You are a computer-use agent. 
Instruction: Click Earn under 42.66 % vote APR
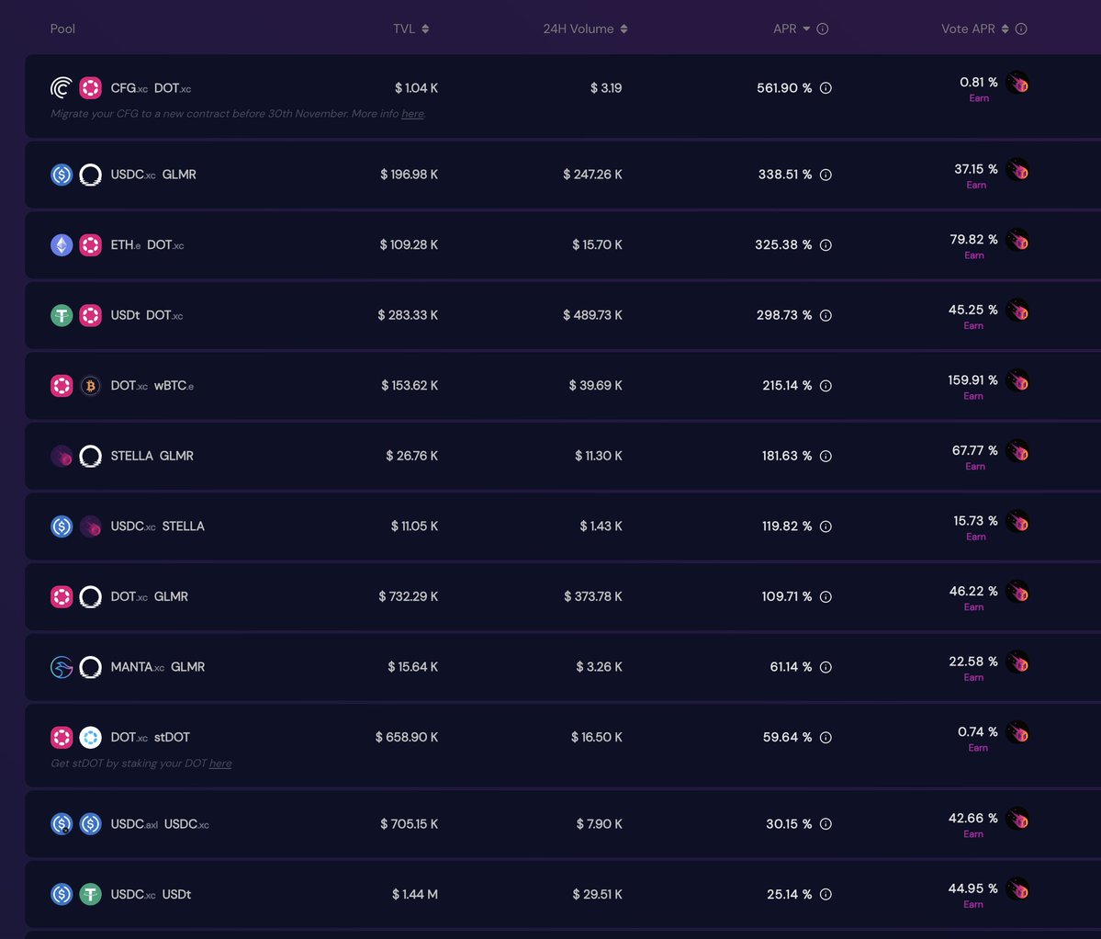click(x=973, y=834)
